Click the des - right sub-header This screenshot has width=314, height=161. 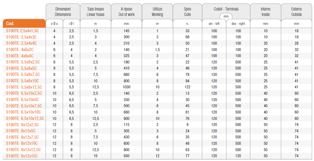click(x=238, y=24)
